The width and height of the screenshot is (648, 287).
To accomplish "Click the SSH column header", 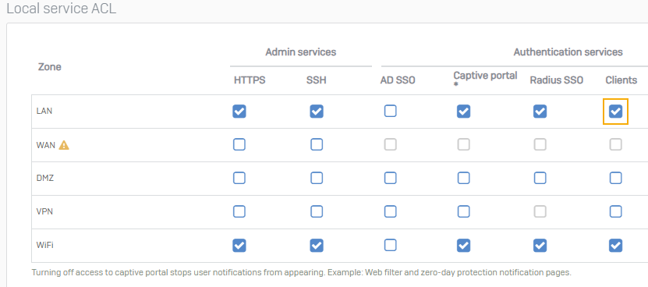I will pyautogui.click(x=316, y=80).
